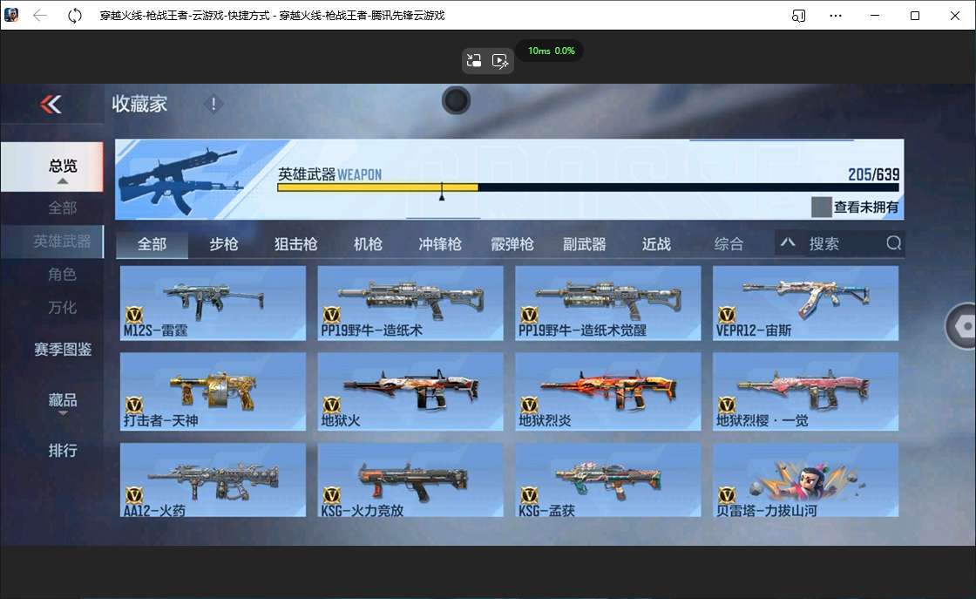Open 角色 in the sidebar
The height and width of the screenshot is (599, 976).
pos(62,274)
